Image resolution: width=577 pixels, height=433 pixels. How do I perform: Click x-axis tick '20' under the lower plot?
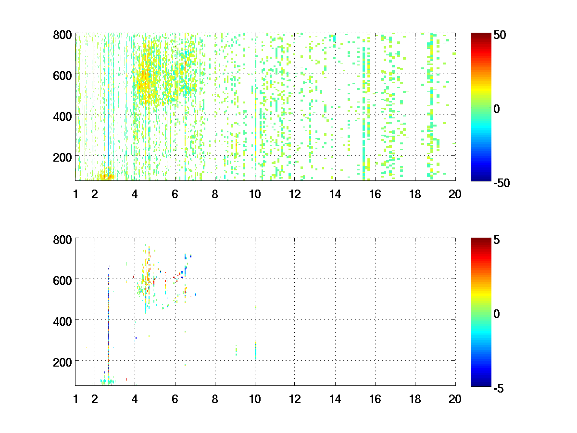tap(455, 398)
